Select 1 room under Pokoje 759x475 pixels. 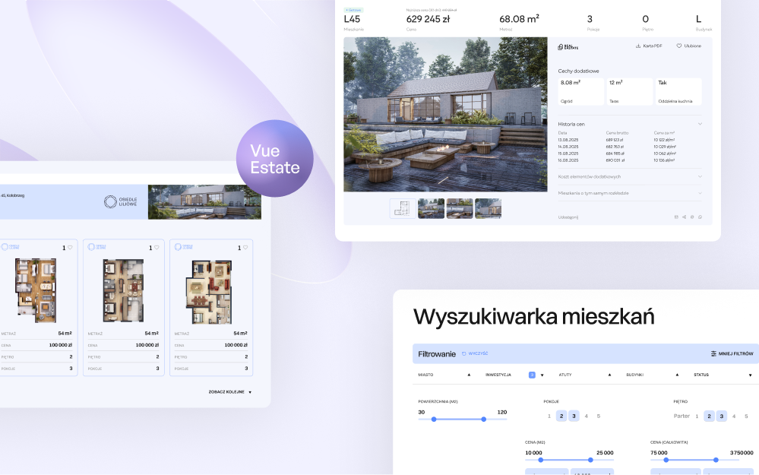(549, 416)
